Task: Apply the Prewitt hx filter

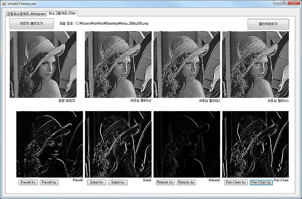Action: tap(28, 182)
